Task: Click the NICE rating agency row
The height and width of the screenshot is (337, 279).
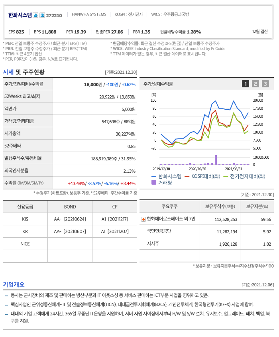Action: pos(70,244)
